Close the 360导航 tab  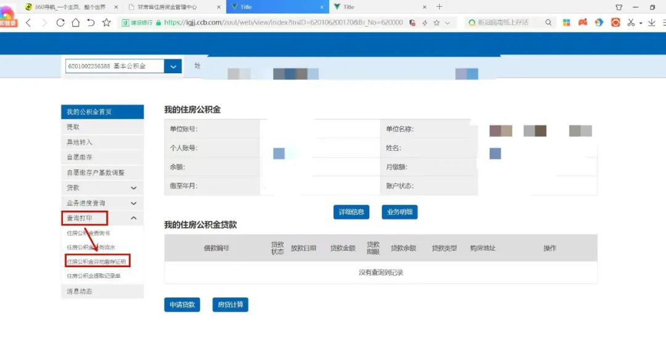(116, 7)
